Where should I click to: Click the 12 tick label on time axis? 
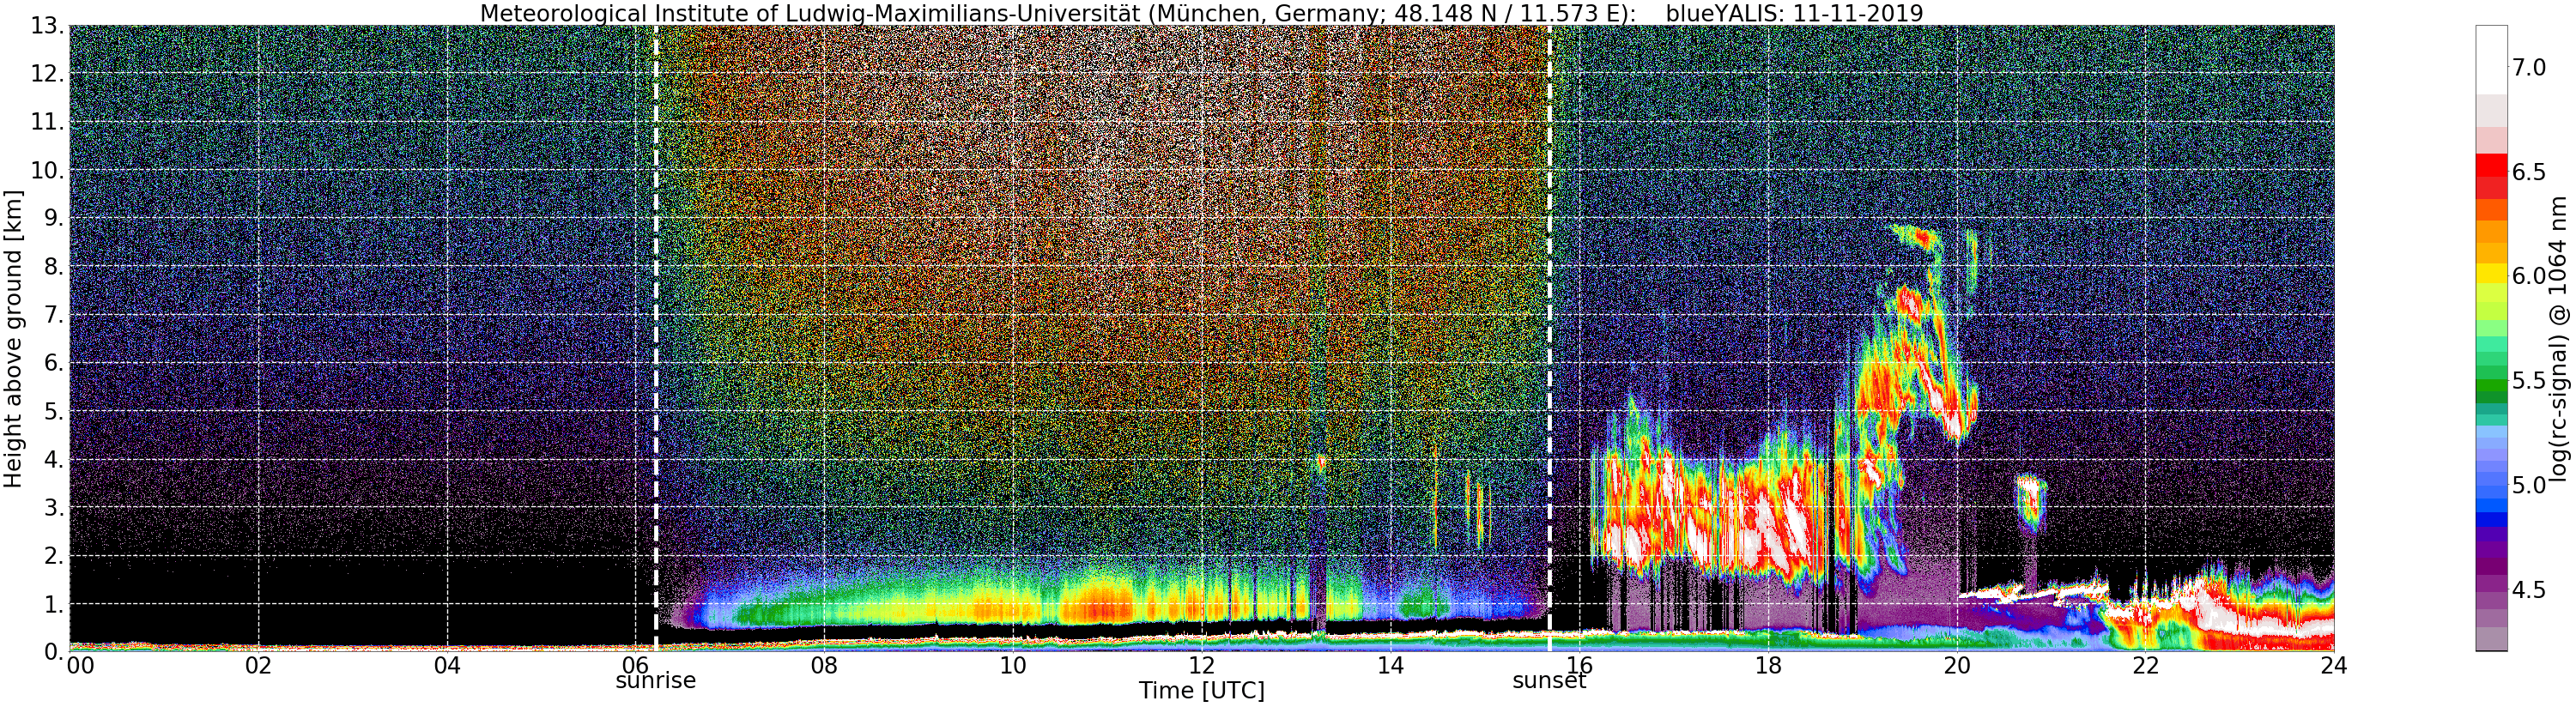(x=1201, y=665)
